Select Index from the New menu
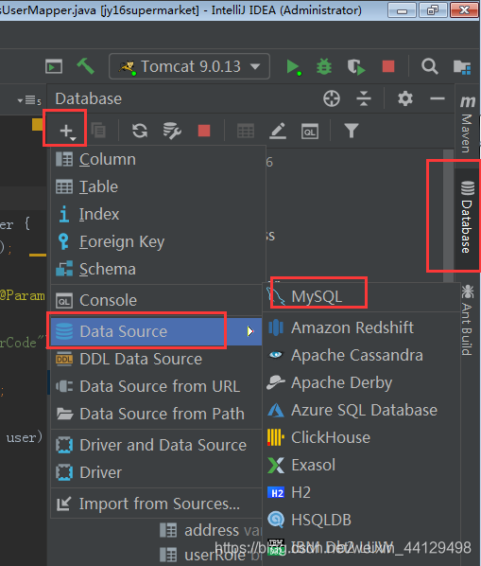This screenshot has width=481, height=566. [158, 214]
